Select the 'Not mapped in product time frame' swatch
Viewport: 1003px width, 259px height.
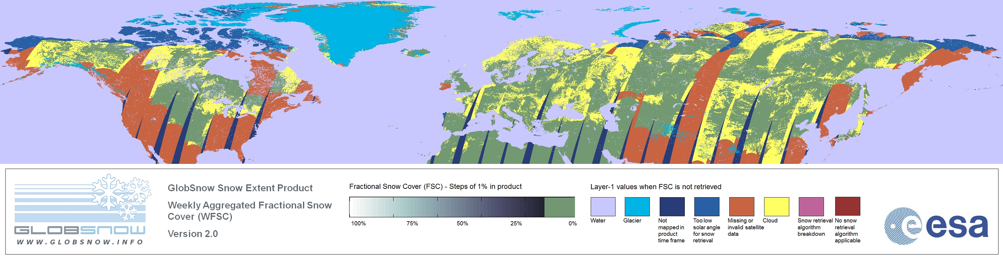tap(672, 207)
